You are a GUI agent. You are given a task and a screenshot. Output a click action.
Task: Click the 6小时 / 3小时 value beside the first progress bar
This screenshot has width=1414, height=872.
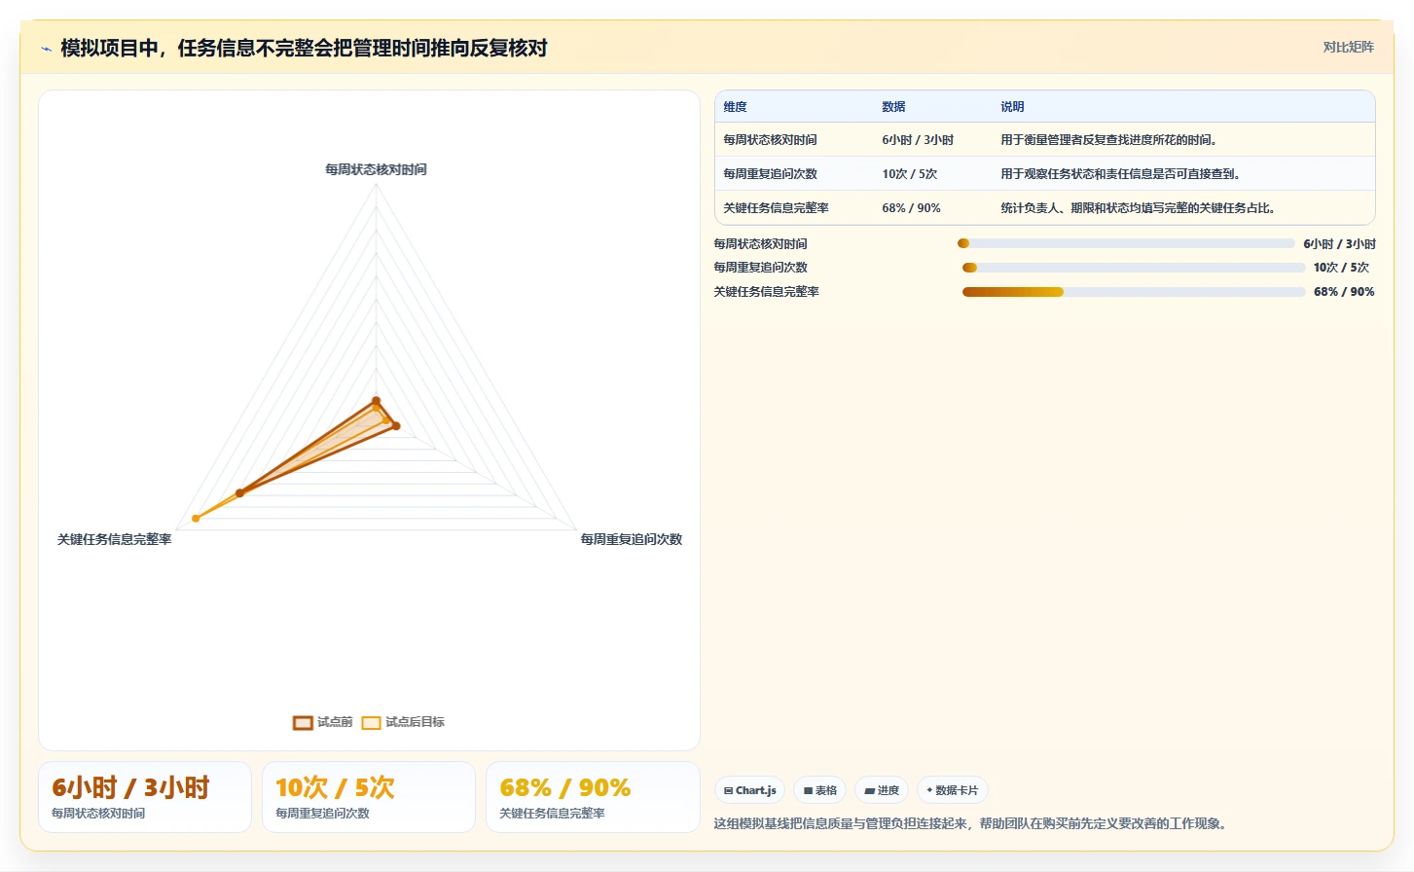click(1339, 244)
